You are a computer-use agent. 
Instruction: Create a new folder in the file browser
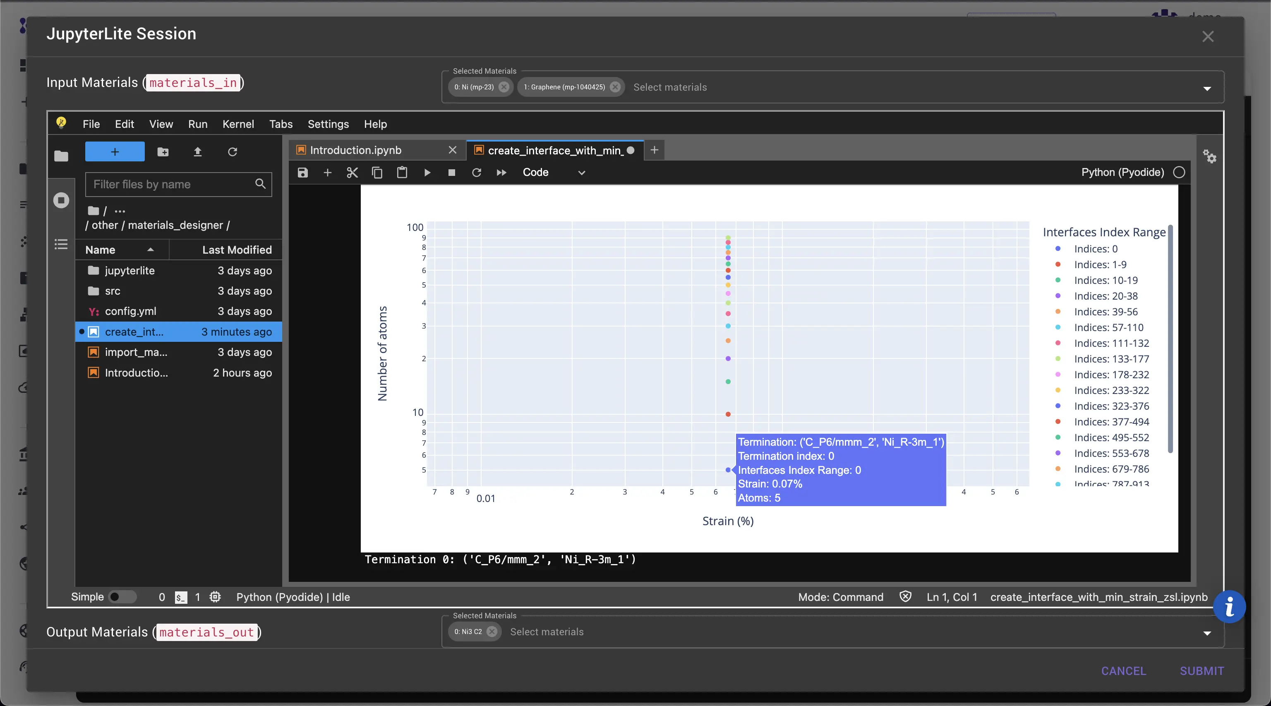tap(163, 152)
